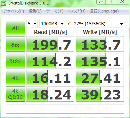Open the 言語(Language) menu
Image resolution: width=130 pixels, height=118 pixels.
(x=104, y=11)
